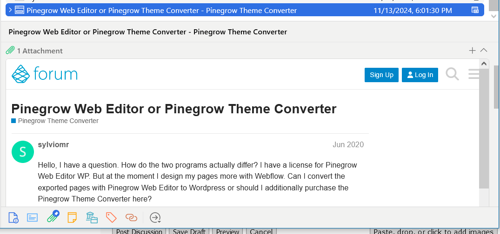Viewport: 500px width, 234px height.
Task: Open the Info section icon in bottom toolbar
Action: [13, 217]
